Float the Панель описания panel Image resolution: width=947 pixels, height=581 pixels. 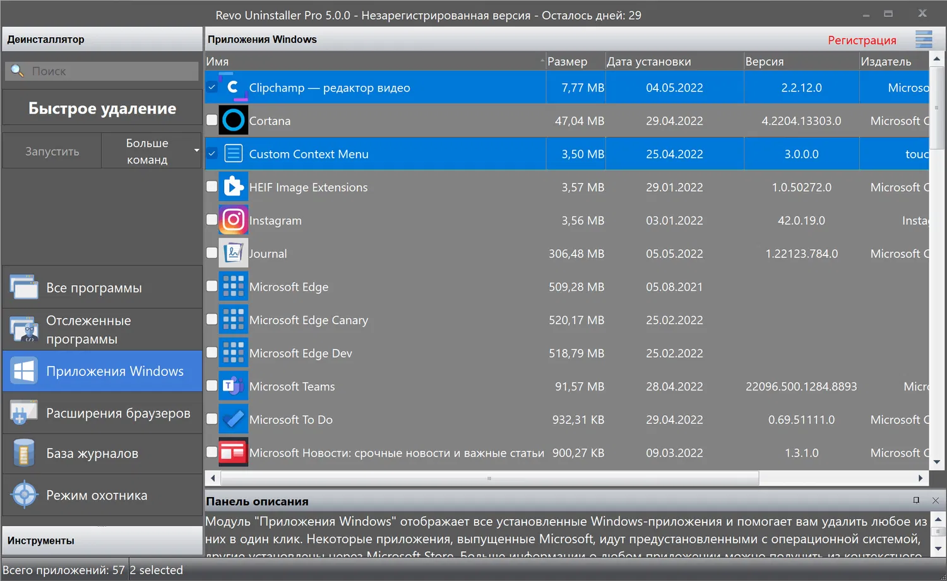point(916,500)
